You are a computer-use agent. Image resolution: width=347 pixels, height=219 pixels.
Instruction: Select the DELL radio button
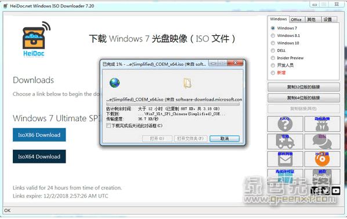pyautogui.click(x=273, y=50)
